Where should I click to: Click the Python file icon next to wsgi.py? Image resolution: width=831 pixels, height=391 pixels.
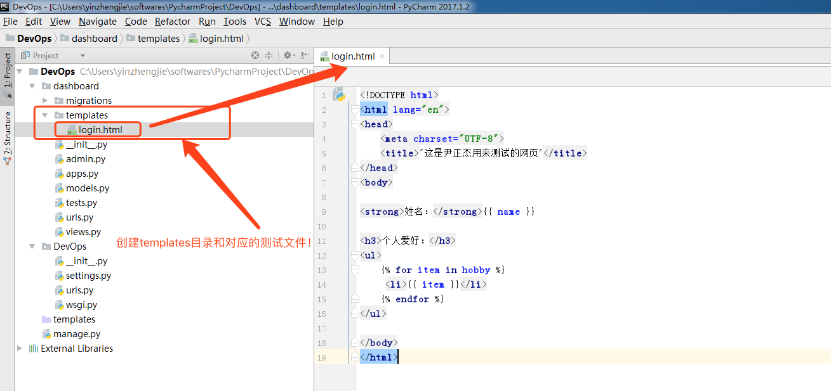(59, 305)
